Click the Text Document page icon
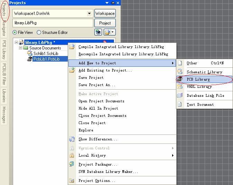The image size is (233, 185). pyautogui.click(x=180, y=104)
